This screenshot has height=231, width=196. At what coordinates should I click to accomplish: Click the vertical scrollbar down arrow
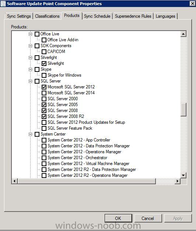coord(183,175)
